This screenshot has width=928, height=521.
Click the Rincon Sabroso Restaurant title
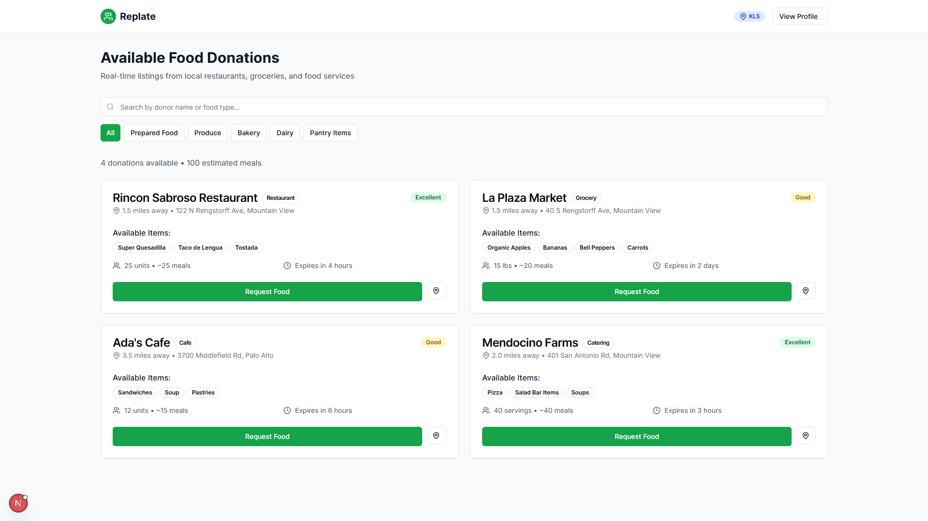click(185, 198)
